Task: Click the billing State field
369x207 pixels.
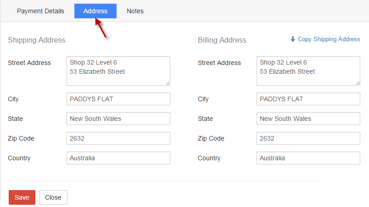Action: click(x=308, y=119)
